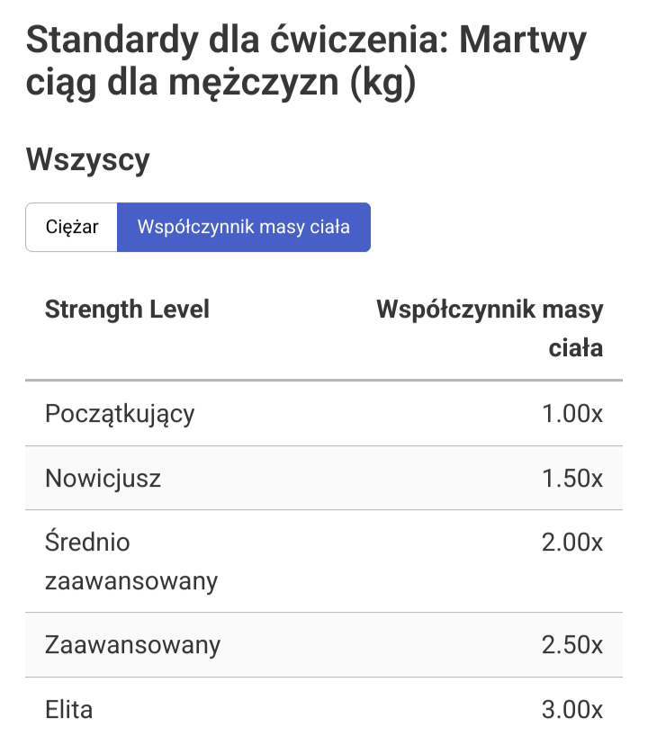The width and height of the screenshot is (648, 745).
Task: Select the Początkujący level label
Action: click(x=120, y=414)
